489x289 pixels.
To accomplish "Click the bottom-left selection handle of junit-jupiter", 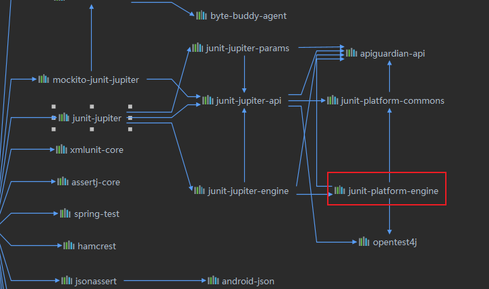I will [54, 129].
